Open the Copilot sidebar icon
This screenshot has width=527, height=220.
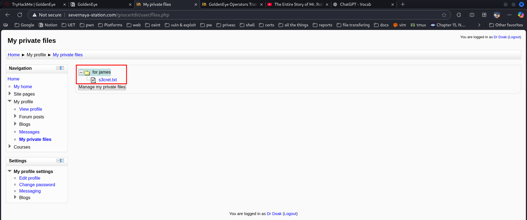(520, 15)
